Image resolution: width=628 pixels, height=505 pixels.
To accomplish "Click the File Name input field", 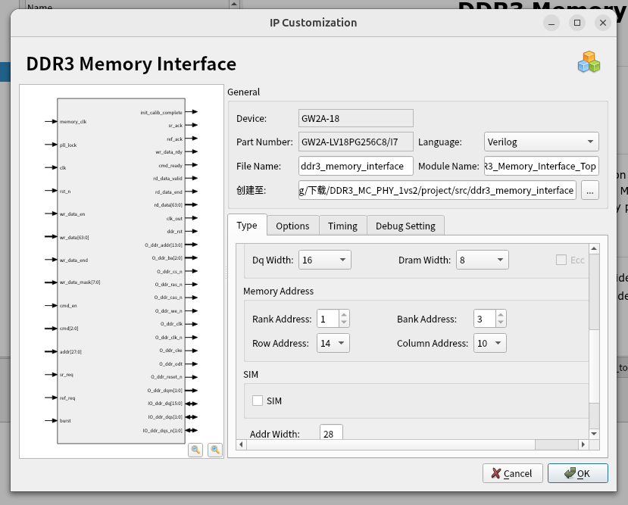I will point(355,166).
